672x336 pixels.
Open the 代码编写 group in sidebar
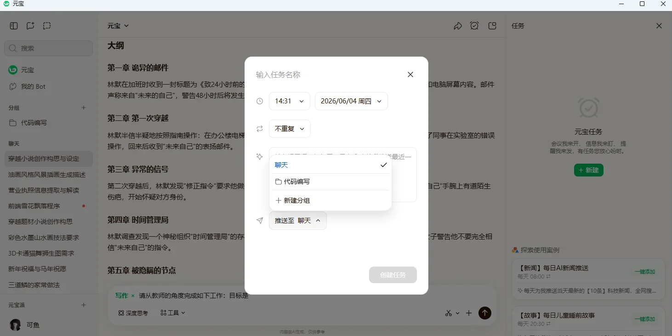[x=48, y=123]
